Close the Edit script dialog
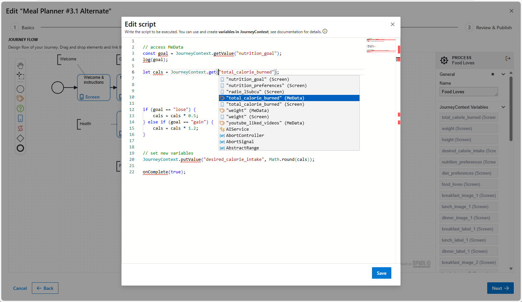522x302 pixels. (x=393, y=24)
